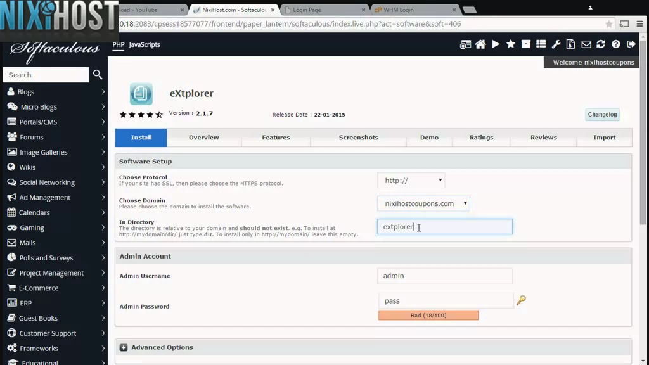The width and height of the screenshot is (649, 365).
Task: Expand Ad Management category
Action: [56, 198]
